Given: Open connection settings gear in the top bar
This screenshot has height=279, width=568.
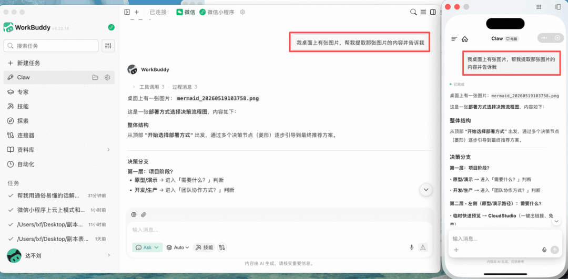Looking at the screenshot, I should coord(242,12).
